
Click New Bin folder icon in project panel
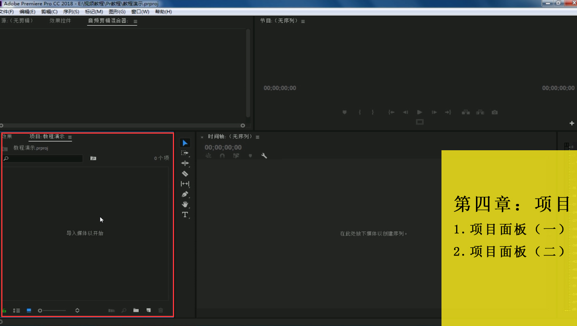[x=136, y=311]
